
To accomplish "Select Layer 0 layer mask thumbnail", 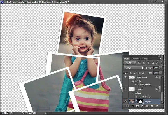I will point(141,101).
